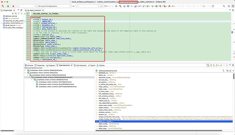Click the members list horizontal scrollbar

(x=159, y=131)
